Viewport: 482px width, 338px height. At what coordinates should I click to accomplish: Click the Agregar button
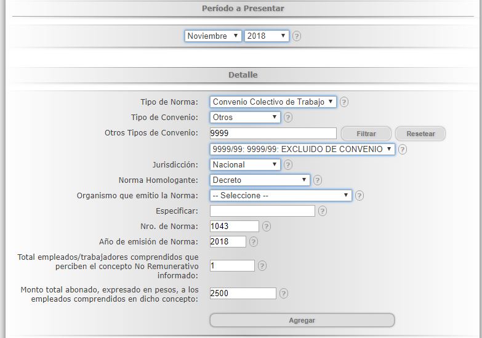click(302, 320)
